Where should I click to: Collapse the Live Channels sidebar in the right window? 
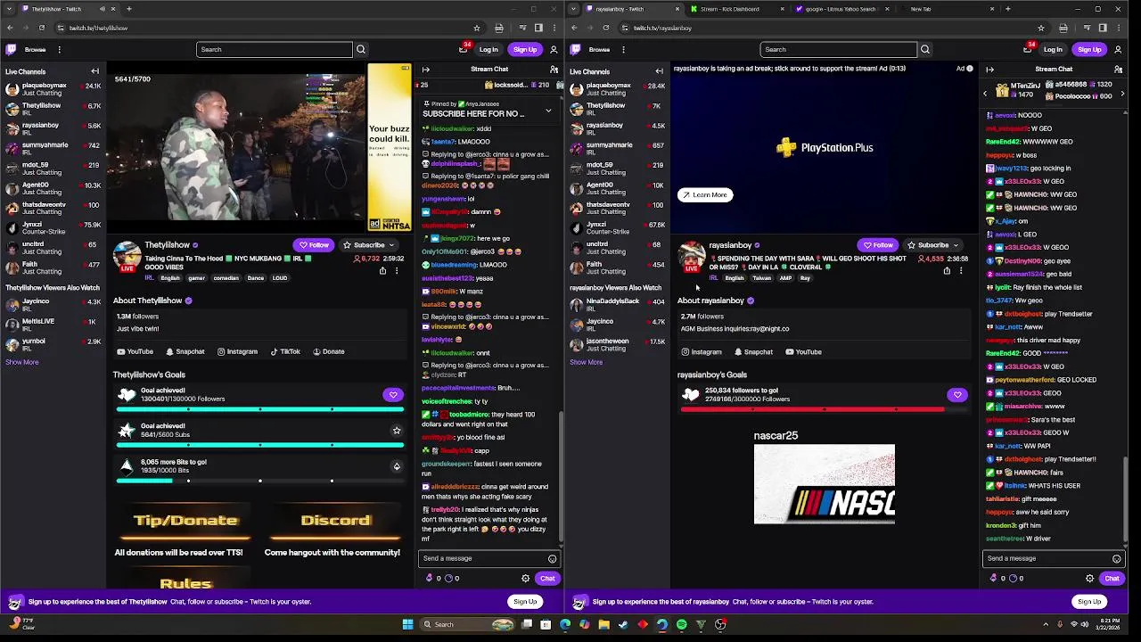tap(659, 71)
